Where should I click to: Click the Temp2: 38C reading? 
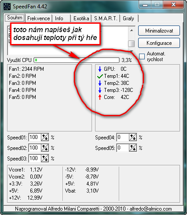117,83
